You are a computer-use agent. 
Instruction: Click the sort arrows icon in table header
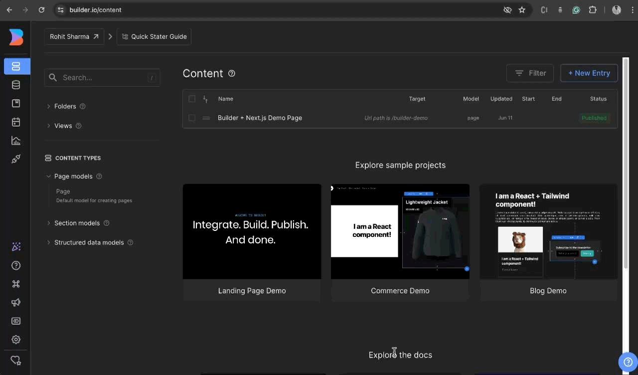point(205,99)
